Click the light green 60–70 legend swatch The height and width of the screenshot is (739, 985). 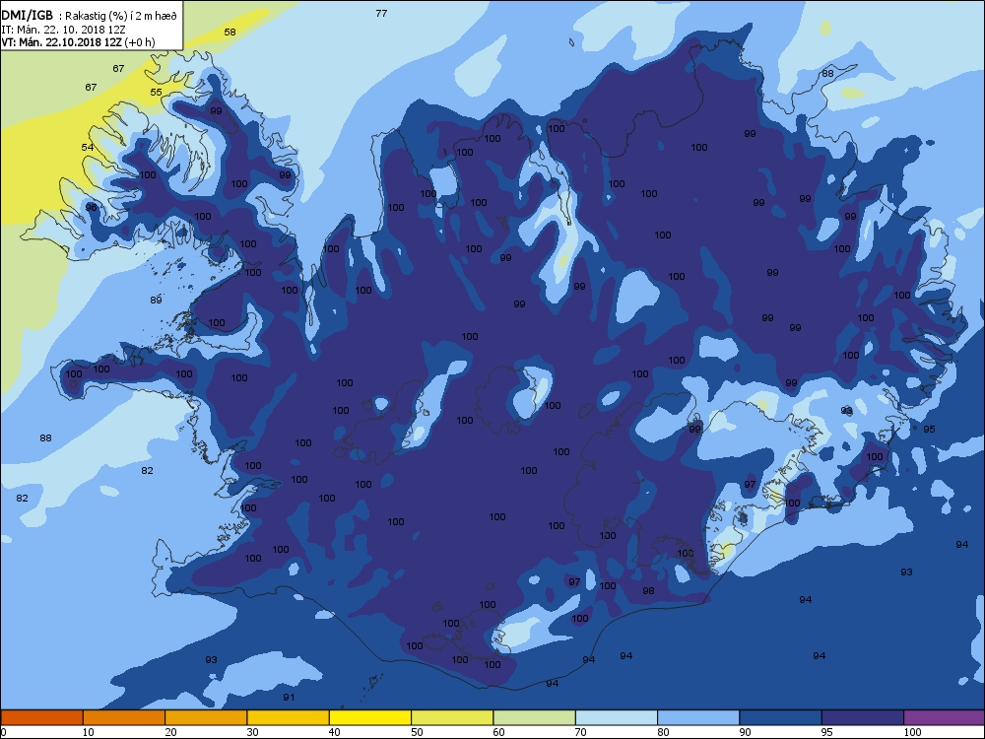pyautogui.click(x=535, y=717)
